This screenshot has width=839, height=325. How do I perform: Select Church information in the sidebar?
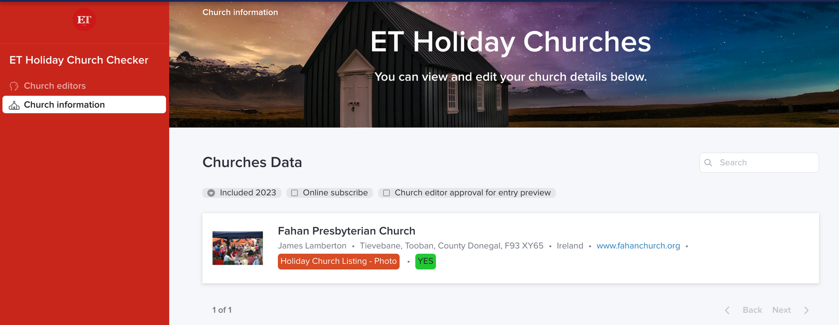tap(64, 105)
